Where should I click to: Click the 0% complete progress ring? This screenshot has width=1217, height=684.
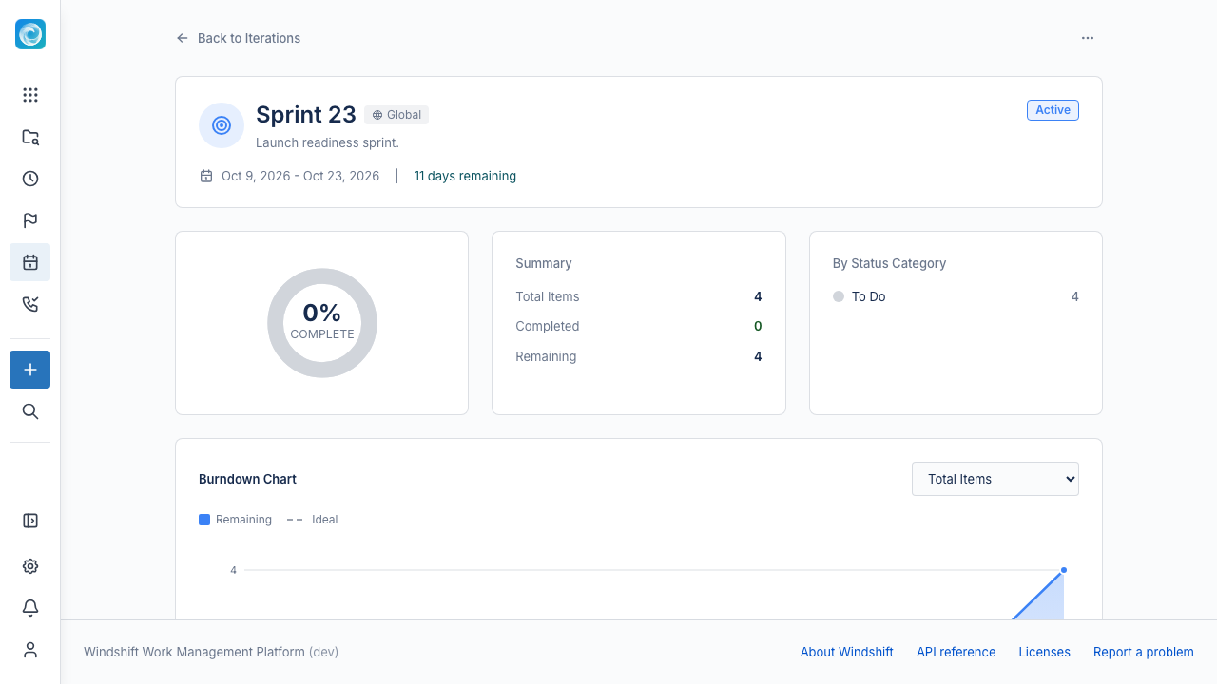tap(322, 323)
